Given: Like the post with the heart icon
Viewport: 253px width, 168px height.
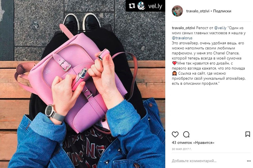Looking at the screenshot, I should tap(175, 134).
